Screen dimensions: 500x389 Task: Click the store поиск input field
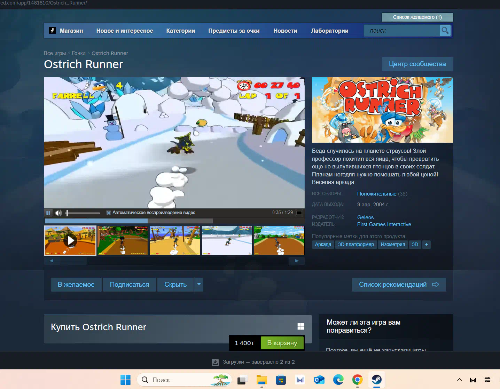tap(402, 31)
